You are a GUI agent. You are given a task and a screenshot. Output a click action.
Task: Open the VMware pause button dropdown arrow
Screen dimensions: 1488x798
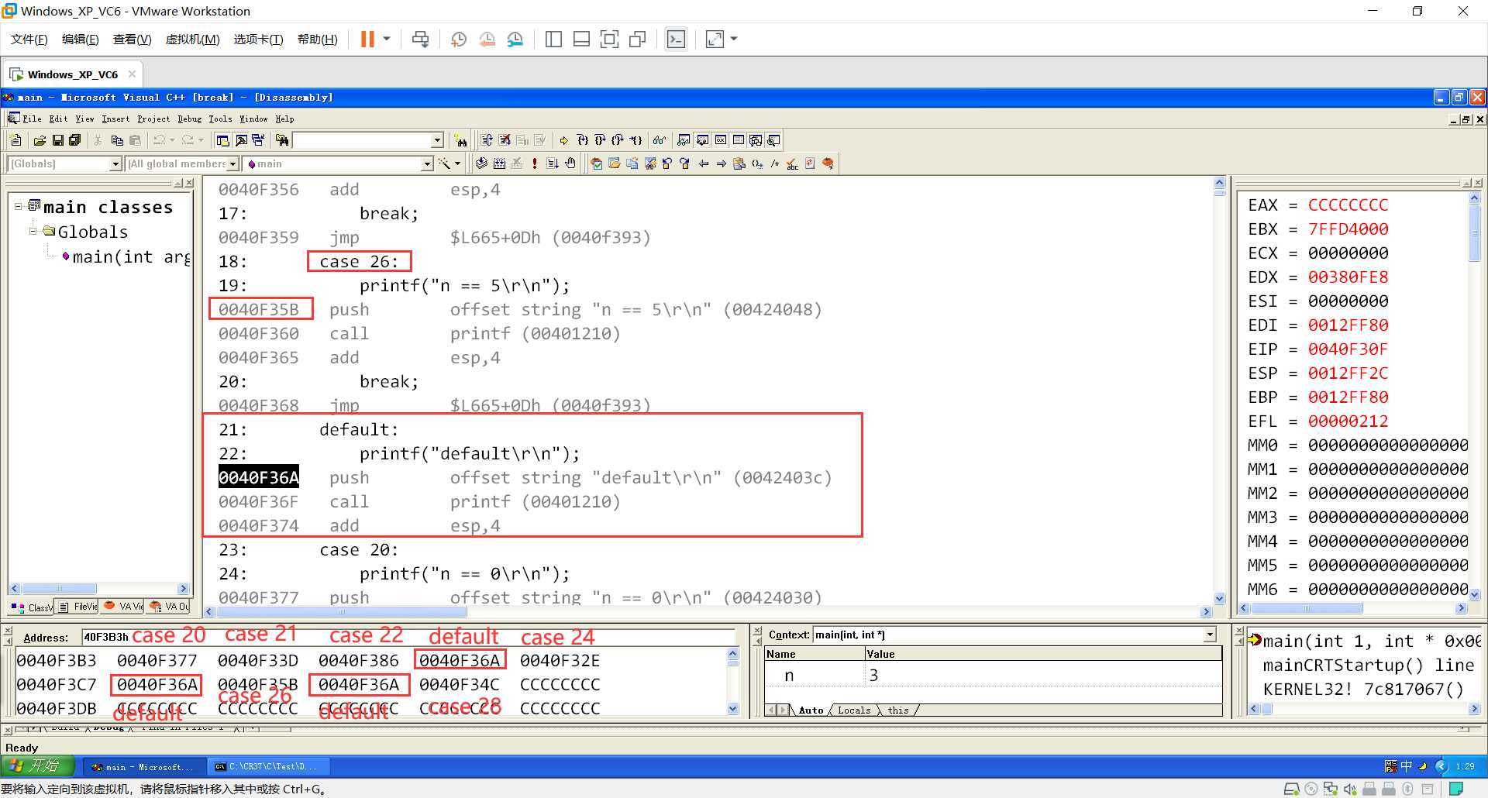(x=386, y=39)
